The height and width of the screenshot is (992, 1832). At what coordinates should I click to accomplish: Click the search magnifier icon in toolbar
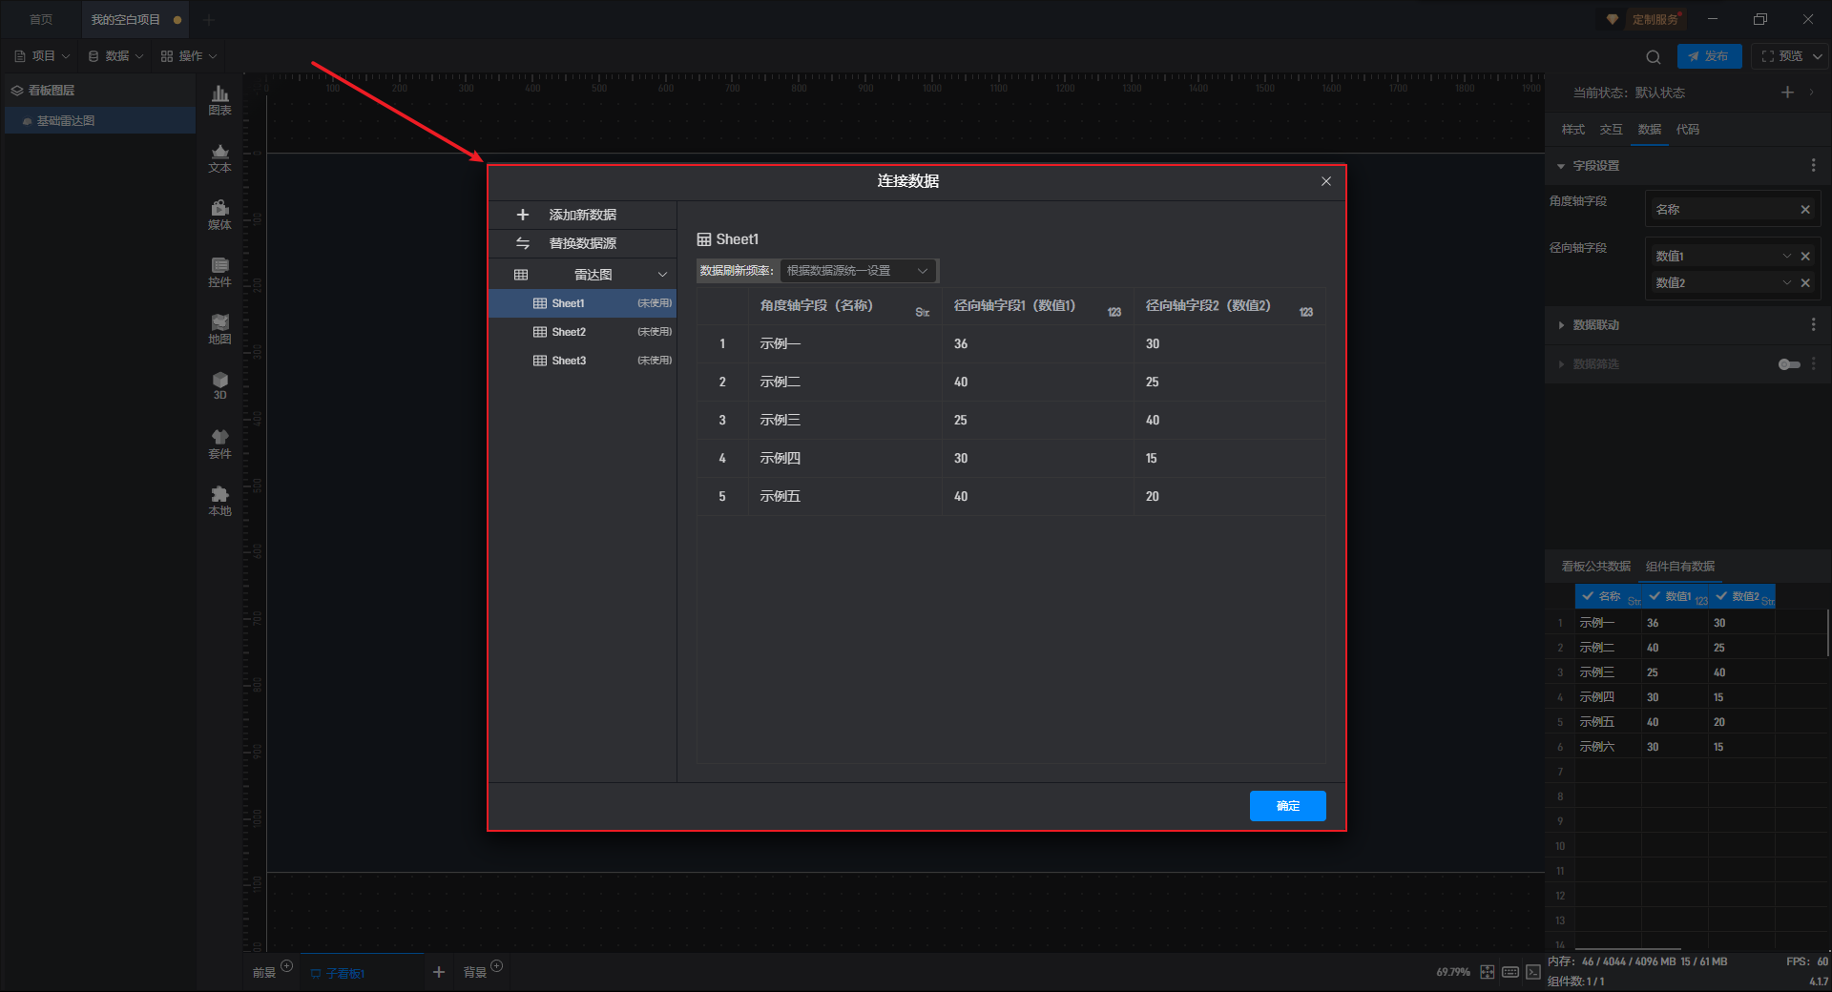1654,57
